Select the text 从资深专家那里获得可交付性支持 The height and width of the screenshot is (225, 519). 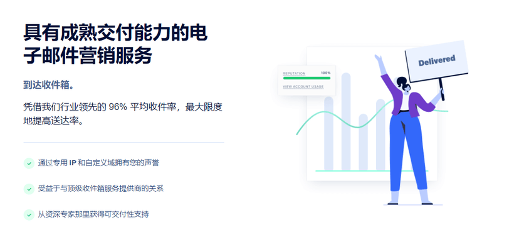pos(93,214)
